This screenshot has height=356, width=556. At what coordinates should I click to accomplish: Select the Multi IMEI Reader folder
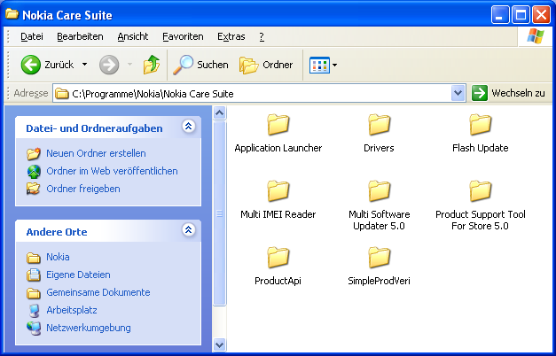[x=278, y=192]
